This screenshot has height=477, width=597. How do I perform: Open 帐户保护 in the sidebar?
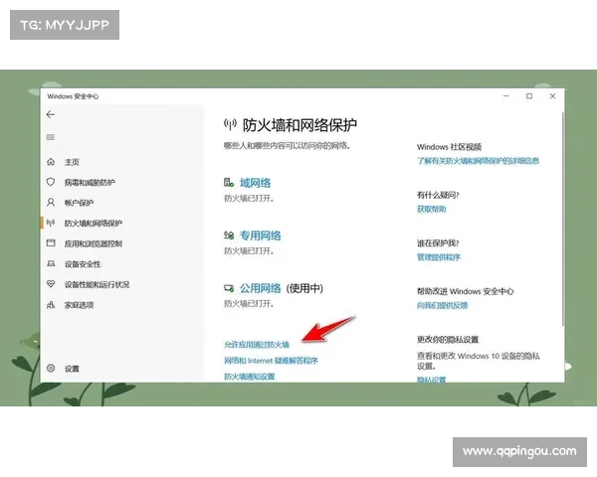point(82,203)
